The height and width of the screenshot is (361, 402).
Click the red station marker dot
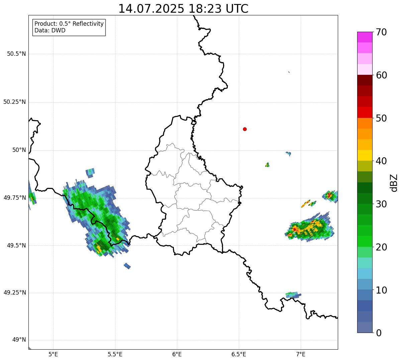coord(245,129)
